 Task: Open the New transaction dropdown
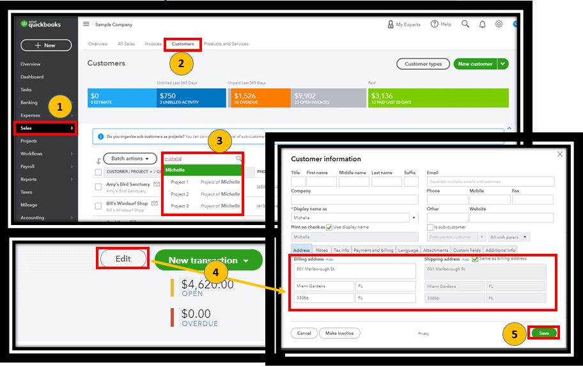click(x=208, y=260)
